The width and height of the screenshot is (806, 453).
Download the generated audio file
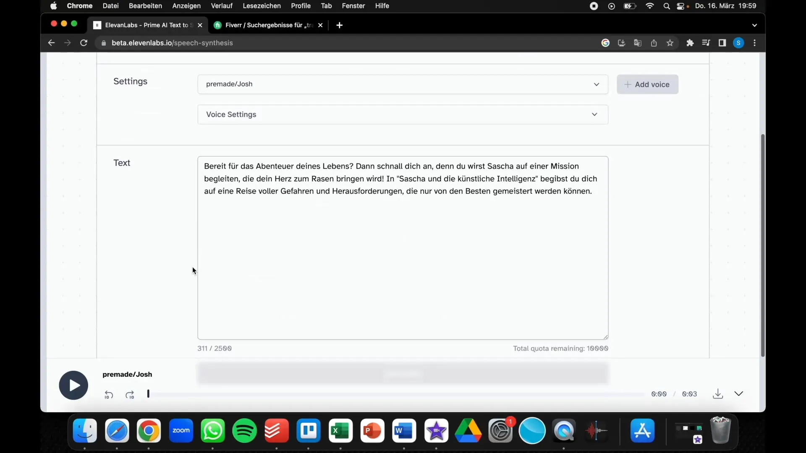pos(718,394)
